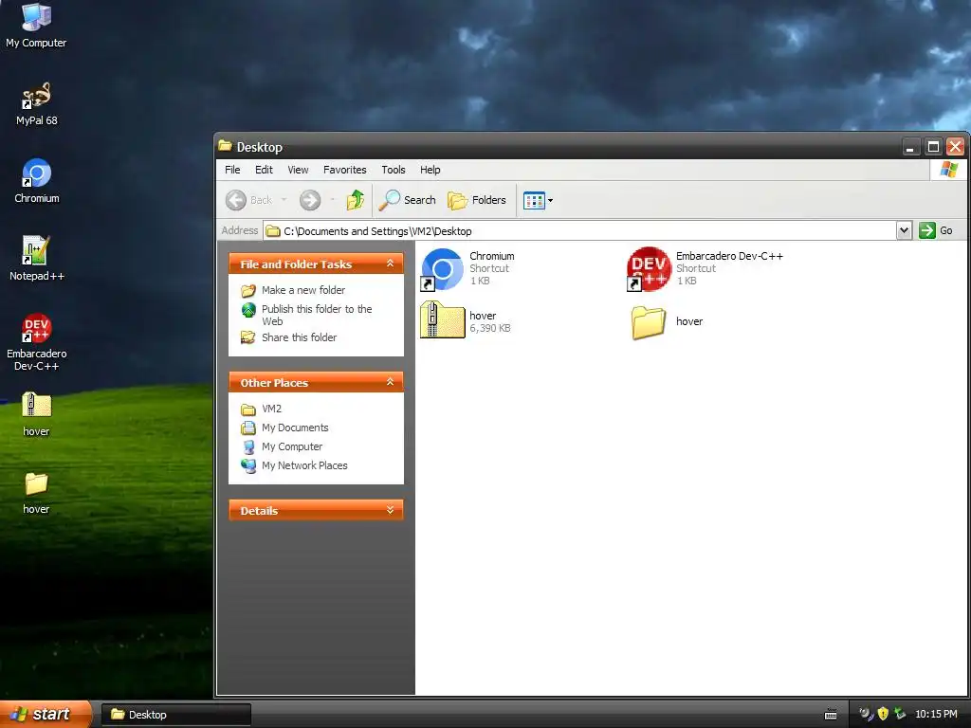Viewport: 971px width, 728px height.
Task: Open Tools menu
Action: pos(394,170)
